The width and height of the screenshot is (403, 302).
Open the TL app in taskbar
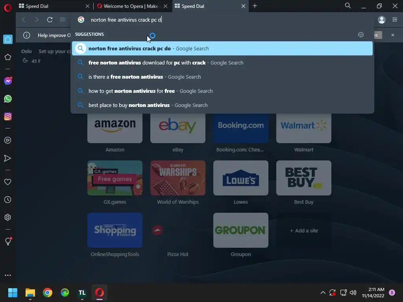point(82,293)
